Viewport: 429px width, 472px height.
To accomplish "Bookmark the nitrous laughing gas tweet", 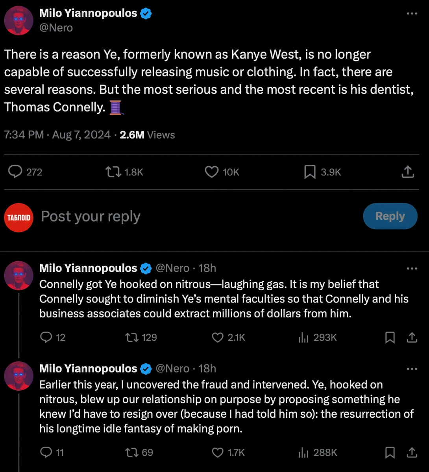I will [x=390, y=337].
